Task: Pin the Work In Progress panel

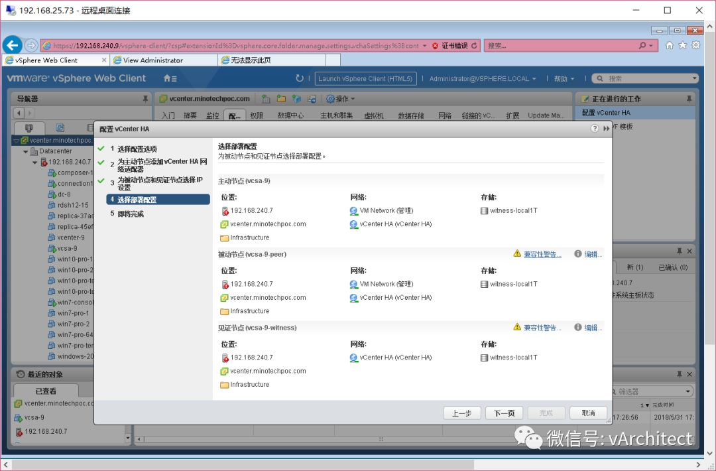Action: coord(689,99)
